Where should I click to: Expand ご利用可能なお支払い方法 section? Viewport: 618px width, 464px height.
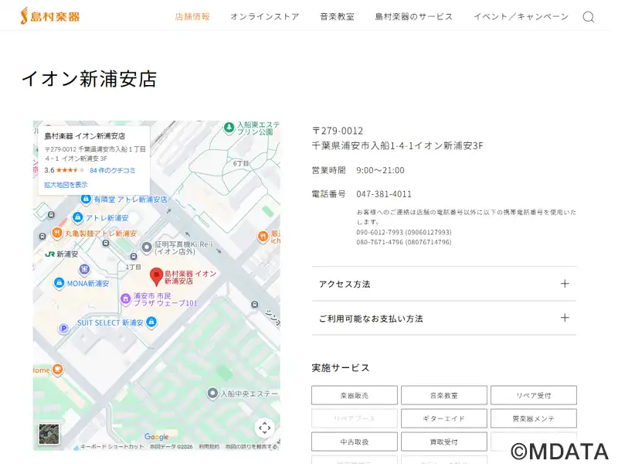[x=443, y=318]
